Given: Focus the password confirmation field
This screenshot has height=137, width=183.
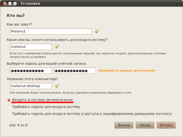Looking at the screenshot, I should click(x=75, y=71).
